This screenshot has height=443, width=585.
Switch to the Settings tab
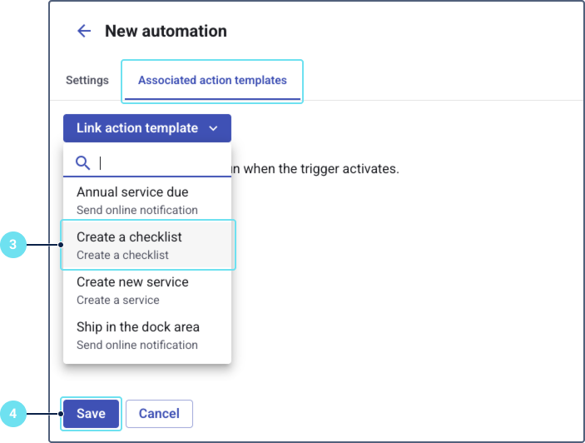point(87,81)
